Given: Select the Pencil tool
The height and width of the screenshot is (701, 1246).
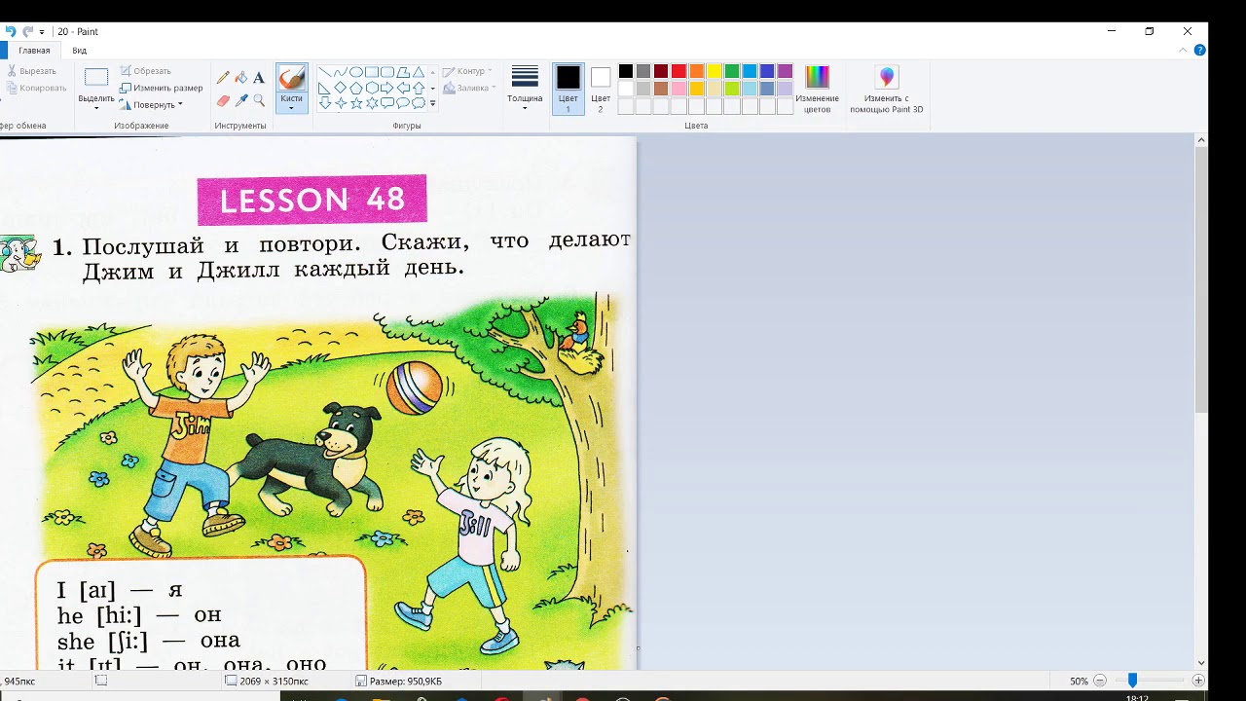Looking at the screenshot, I should point(223,78).
